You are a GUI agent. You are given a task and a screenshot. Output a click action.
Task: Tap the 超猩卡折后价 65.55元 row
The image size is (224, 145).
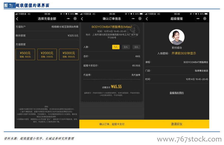(112, 65)
